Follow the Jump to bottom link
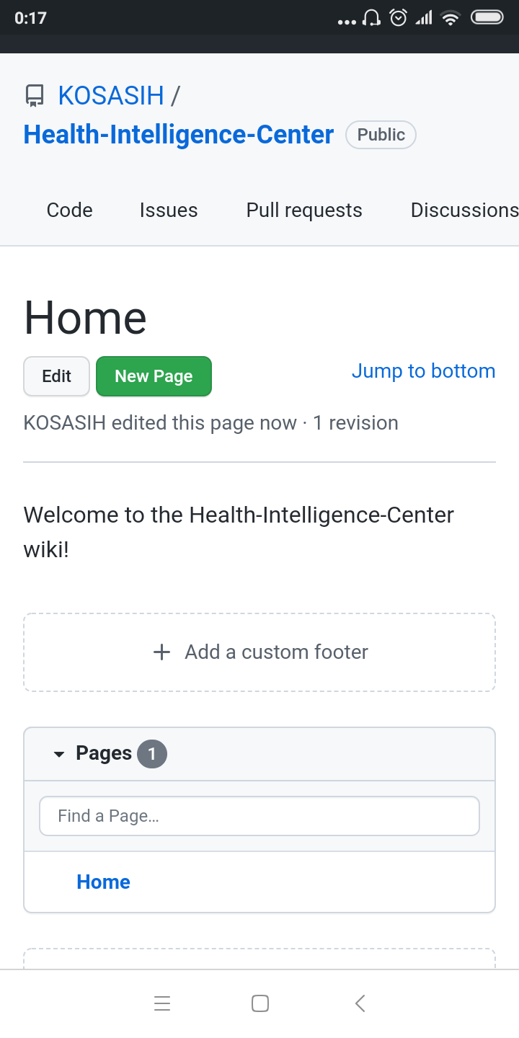The width and height of the screenshot is (519, 1038). coord(424,371)
